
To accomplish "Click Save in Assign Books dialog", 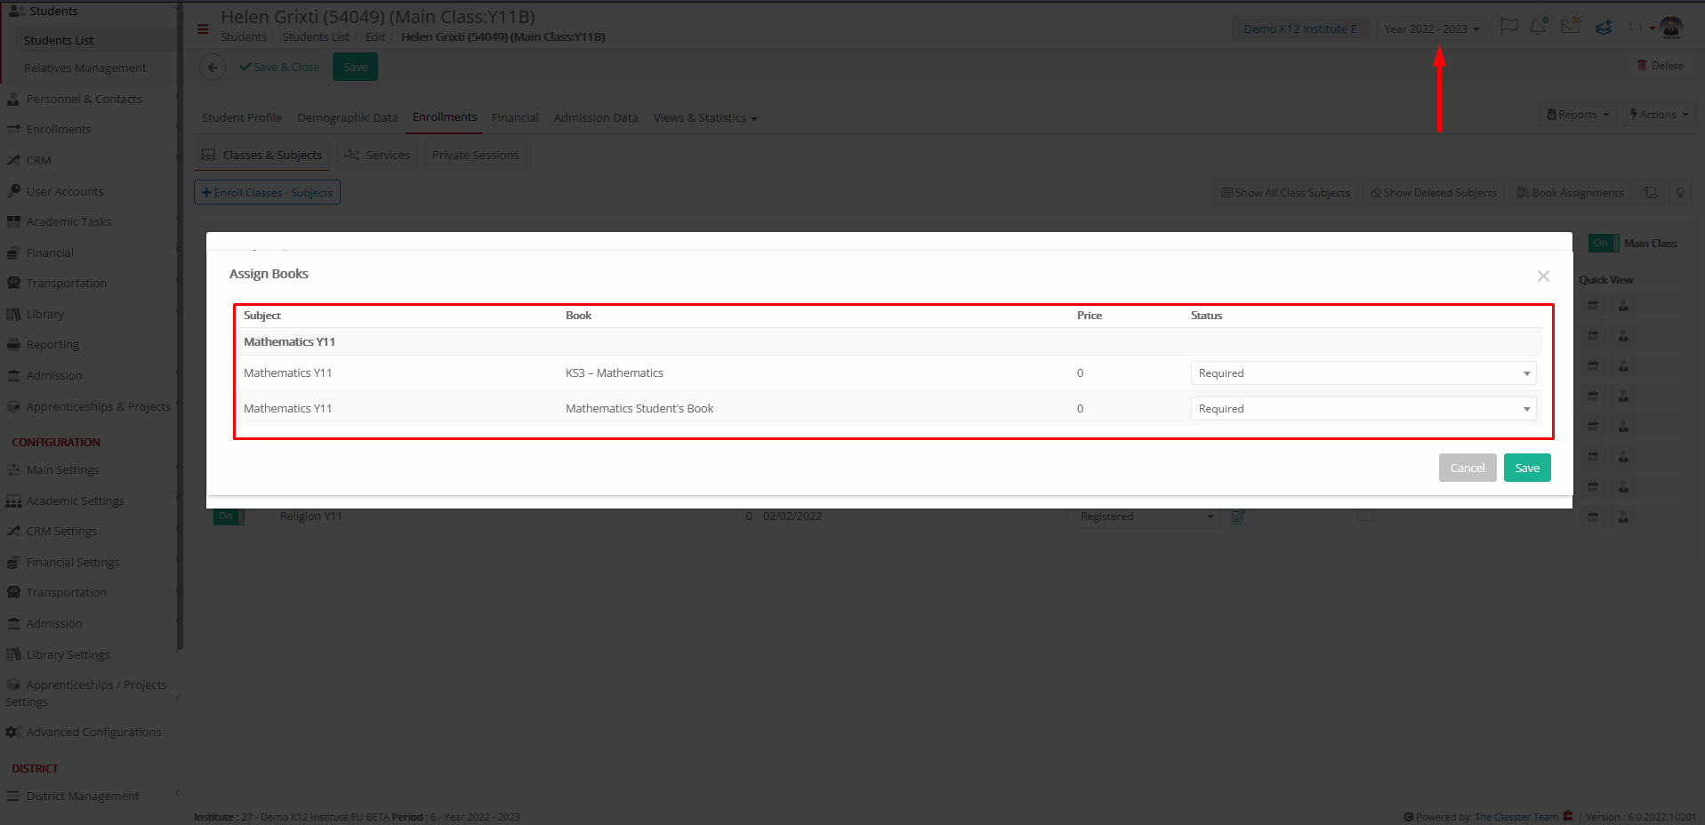I will click(1527, 468).
